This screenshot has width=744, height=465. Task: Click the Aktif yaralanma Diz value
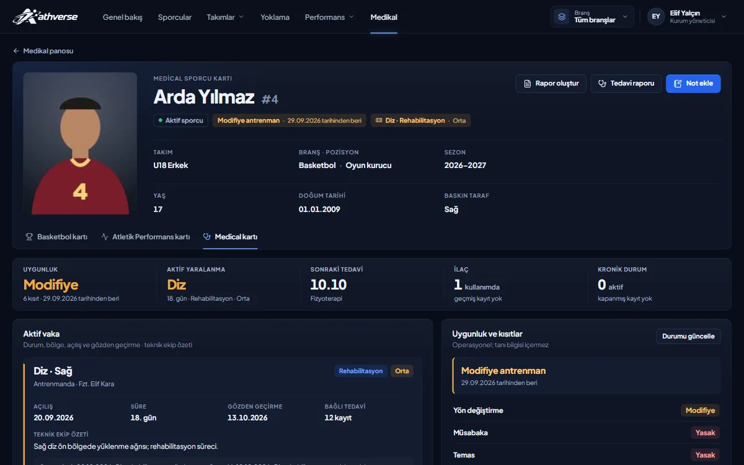click(177, 285)
